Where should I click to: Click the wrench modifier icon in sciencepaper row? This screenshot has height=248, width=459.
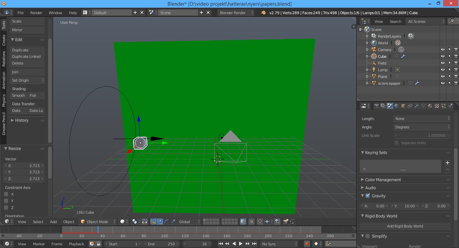coord(417,83)
